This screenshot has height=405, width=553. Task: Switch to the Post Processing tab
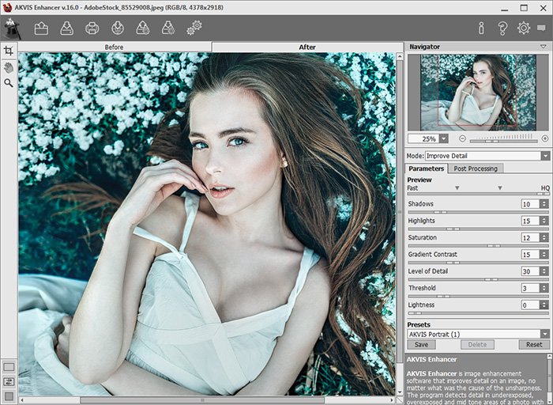476,168
